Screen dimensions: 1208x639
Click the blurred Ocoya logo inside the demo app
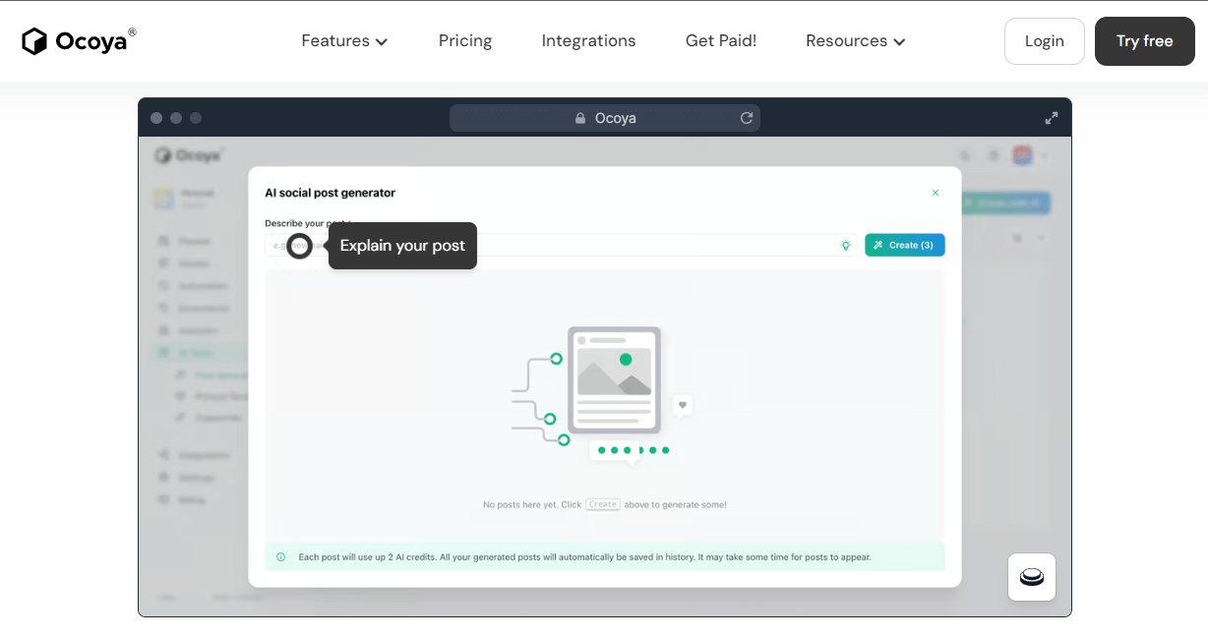tap(190, 154)
